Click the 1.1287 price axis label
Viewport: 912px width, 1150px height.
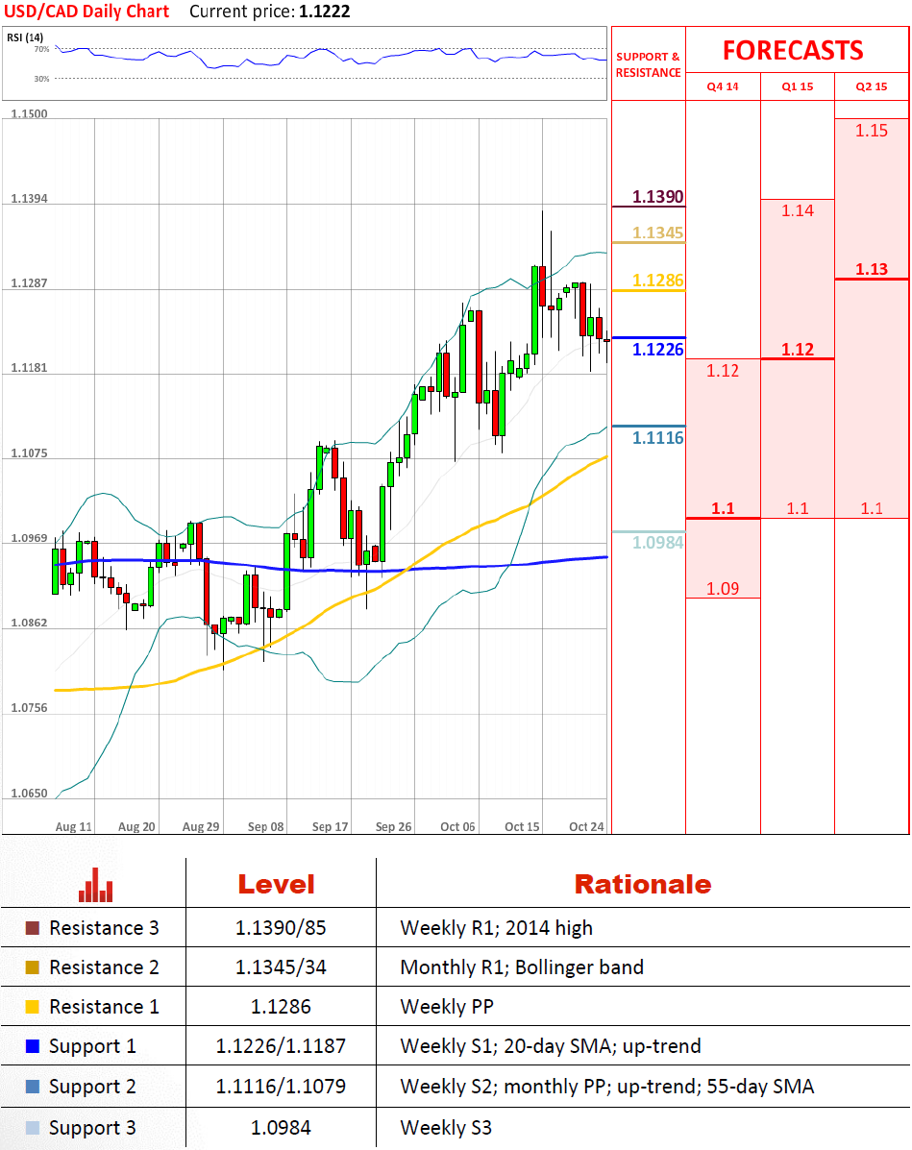(30, 282)
